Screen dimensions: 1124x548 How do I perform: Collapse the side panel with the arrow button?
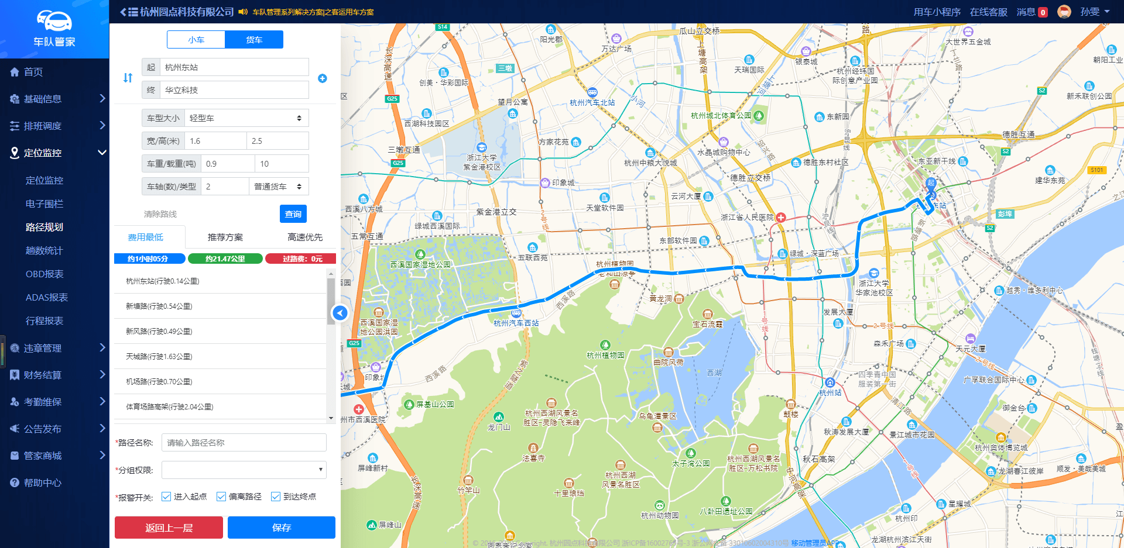[x=340, y=313]
